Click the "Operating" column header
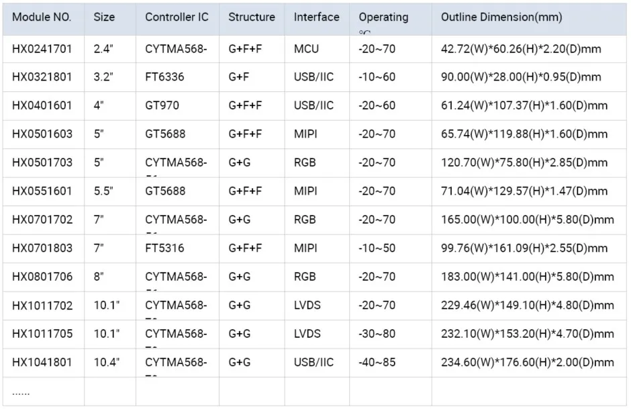 [x=383, y=17]
